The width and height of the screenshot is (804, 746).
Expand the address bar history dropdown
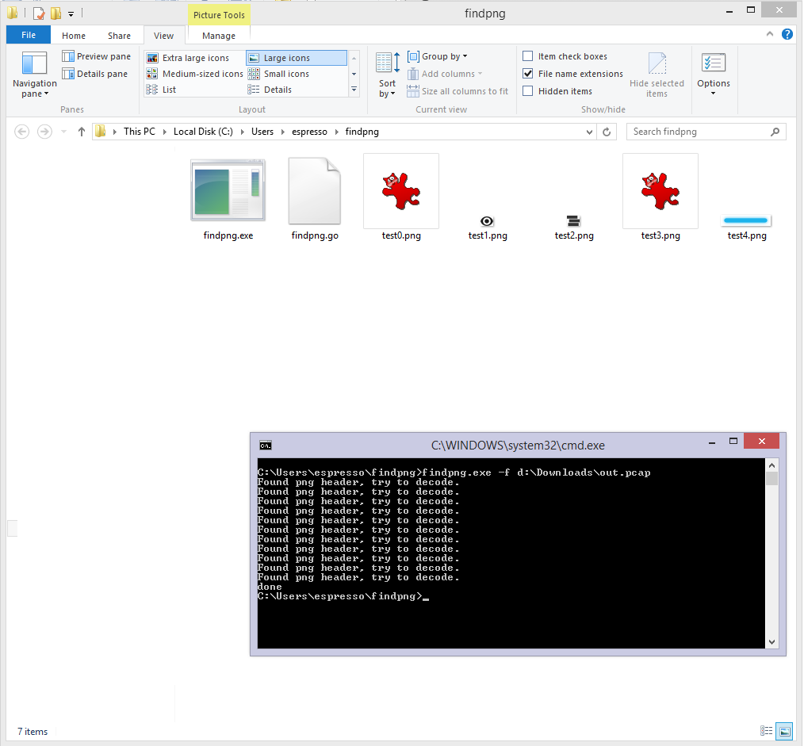point(589,132)
